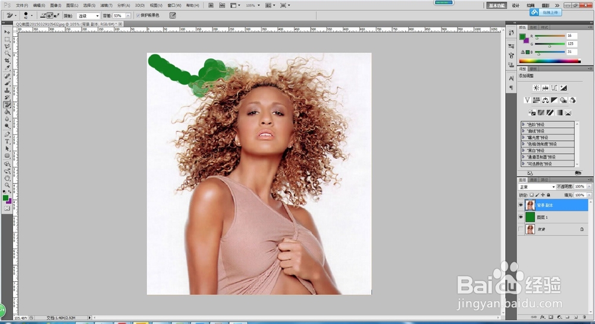This screenshot has width=595, height=324.
Task: Toggle lock position
Action: tap(543, 195)
